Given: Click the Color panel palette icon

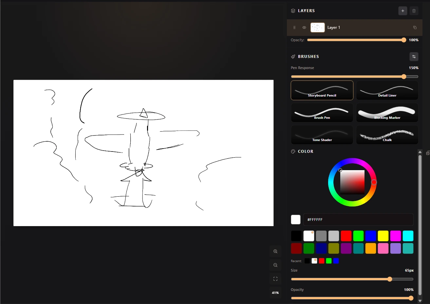Looking at the screenshot, I should click(x=292, y=151).
